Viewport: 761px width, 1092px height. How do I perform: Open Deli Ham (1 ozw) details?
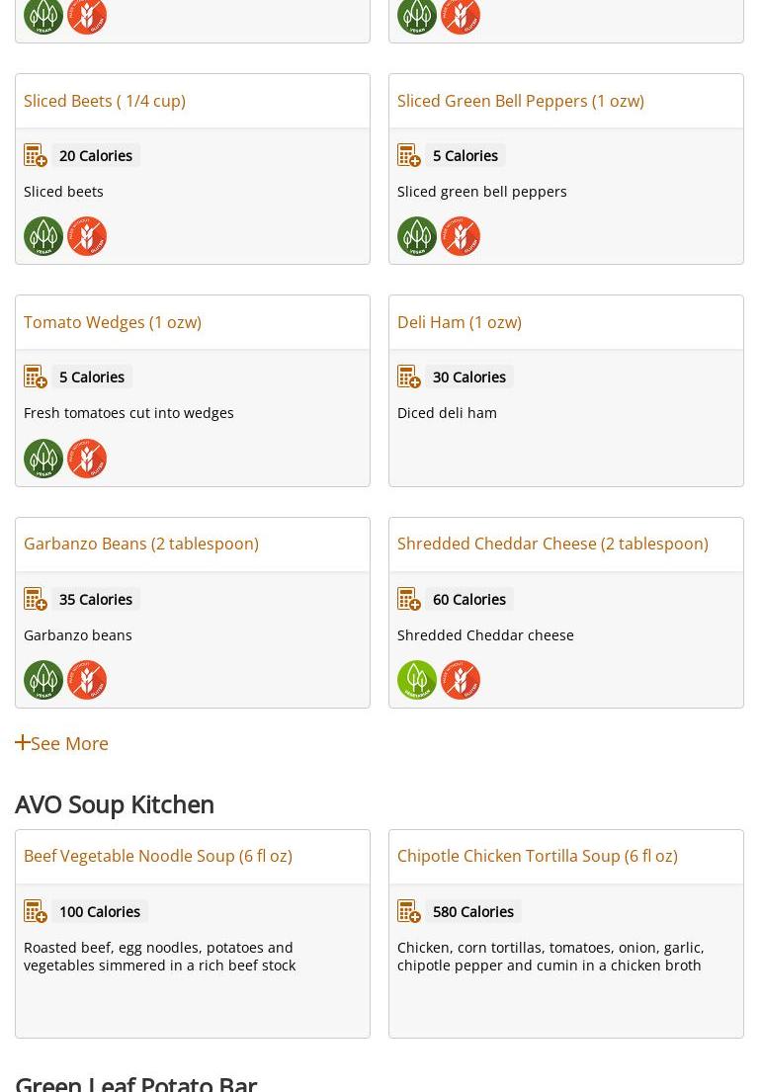pos(460,322)
